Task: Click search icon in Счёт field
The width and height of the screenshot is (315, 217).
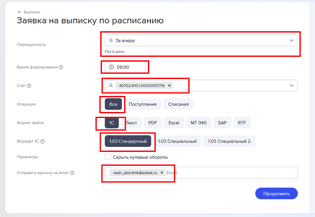Action: 111,85
